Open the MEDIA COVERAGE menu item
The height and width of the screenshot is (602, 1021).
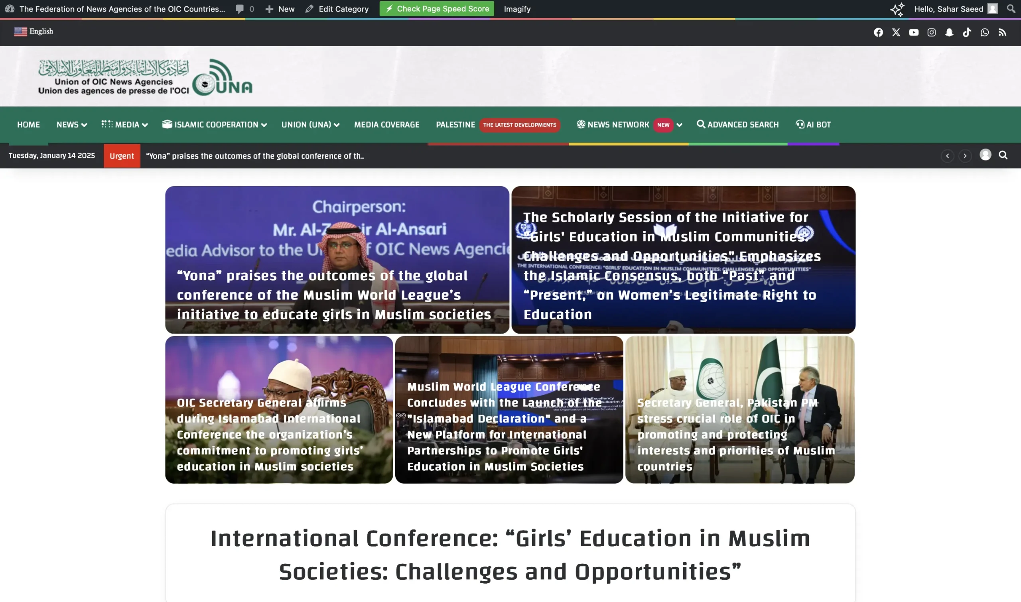coord(387,124)
